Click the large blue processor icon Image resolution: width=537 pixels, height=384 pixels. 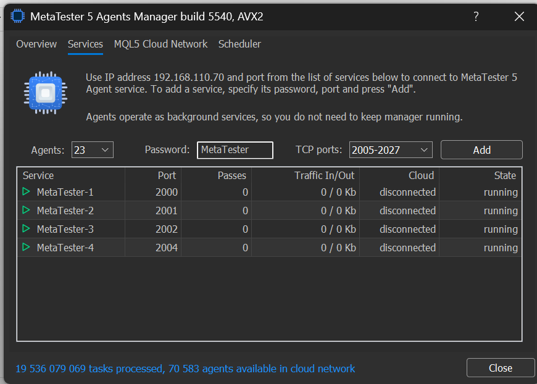tap(45, 94)
